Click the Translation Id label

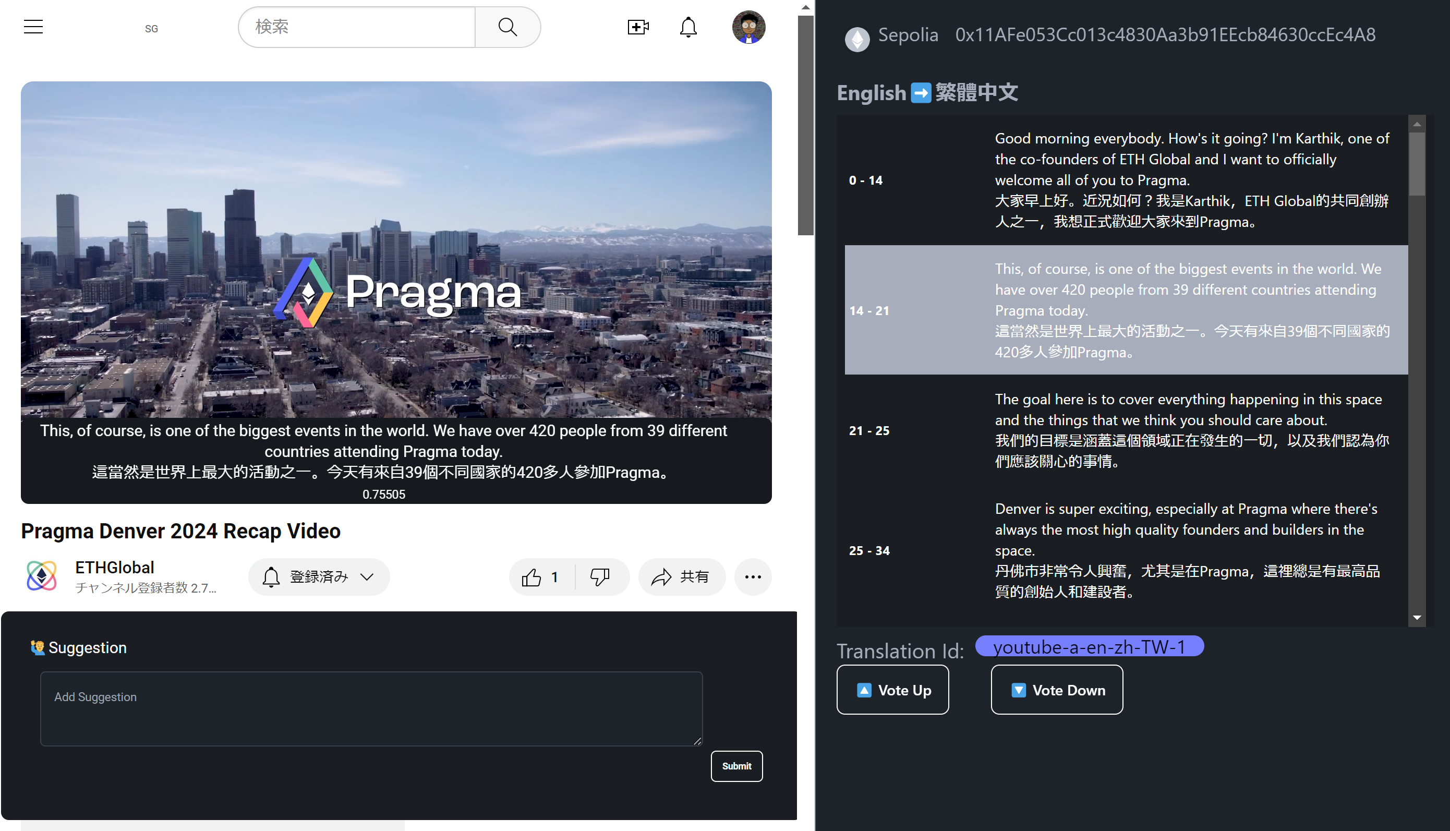point(900,651)
